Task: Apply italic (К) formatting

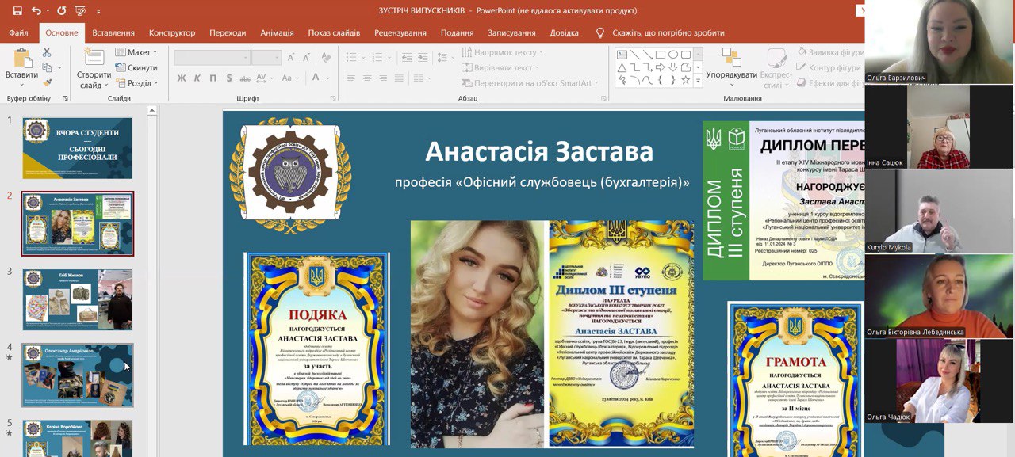Action: 198,79
